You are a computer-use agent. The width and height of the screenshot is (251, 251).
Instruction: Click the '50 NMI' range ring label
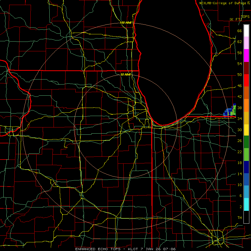click(x=126, y=74)
